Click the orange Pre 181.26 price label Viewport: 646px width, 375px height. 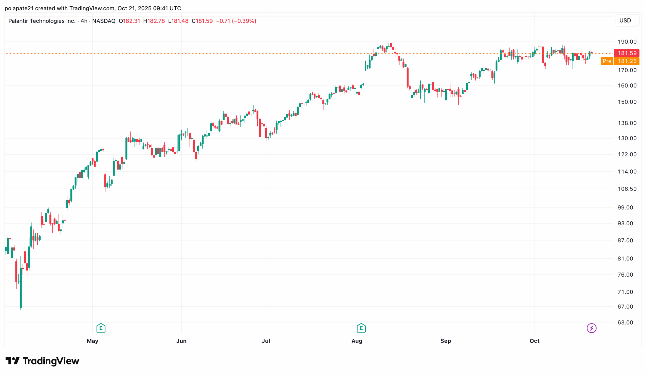click(620, 61)
